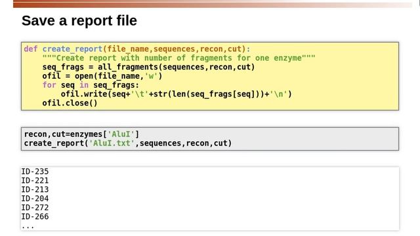Click the ofil.write line in the code
The height and width of the screenshot is (236, 420).
[177, 94]
